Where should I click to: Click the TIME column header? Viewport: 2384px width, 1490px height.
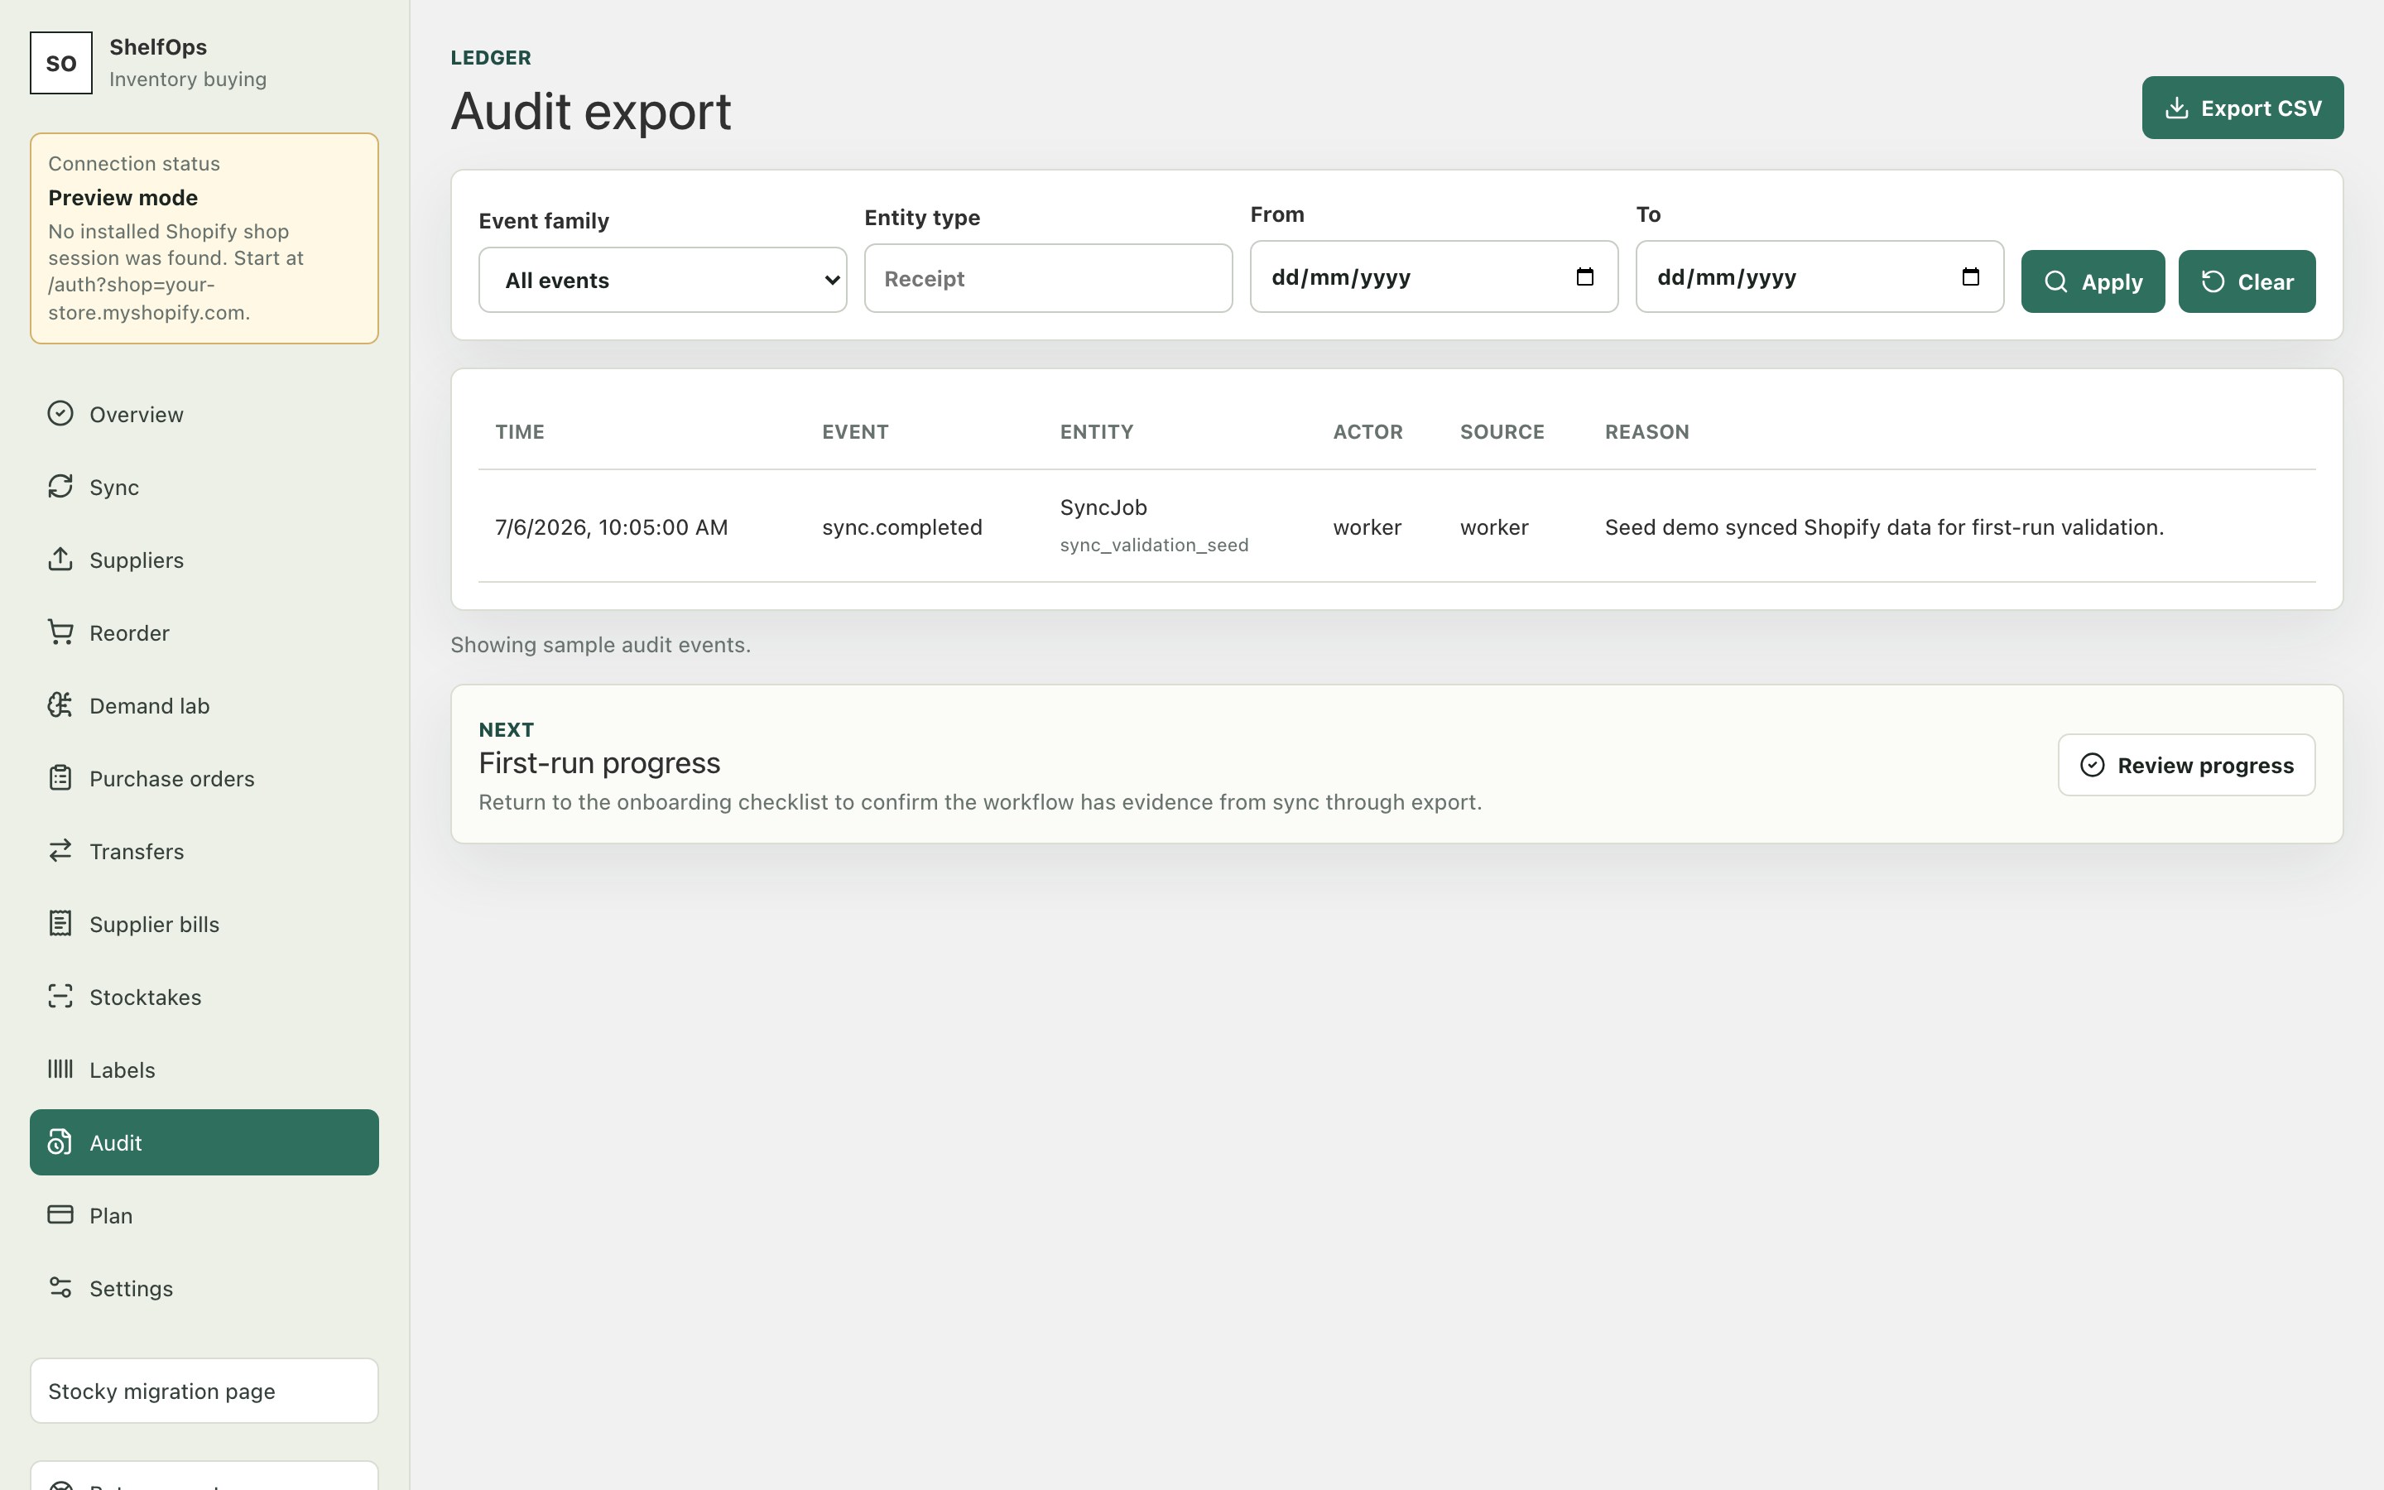(519, 431)
